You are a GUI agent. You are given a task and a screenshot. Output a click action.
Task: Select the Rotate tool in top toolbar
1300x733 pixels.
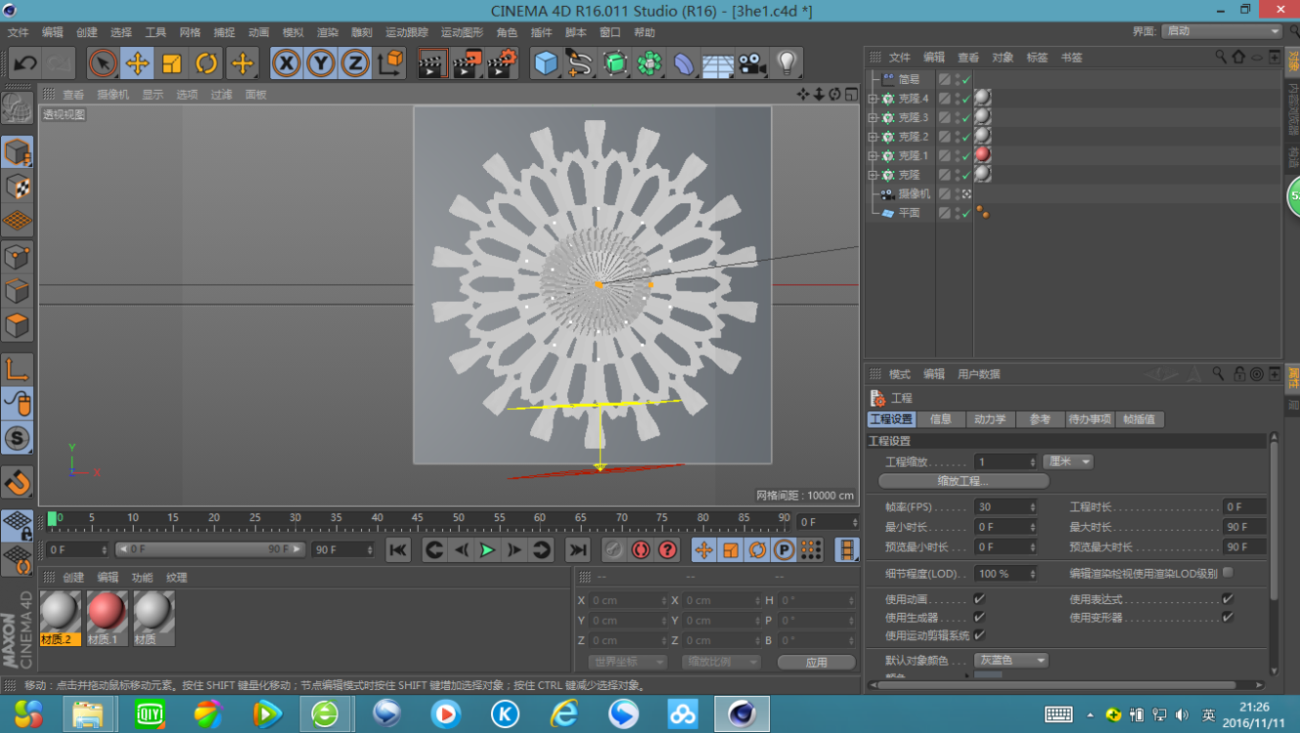pyautogui.click(x=206, y=65)
